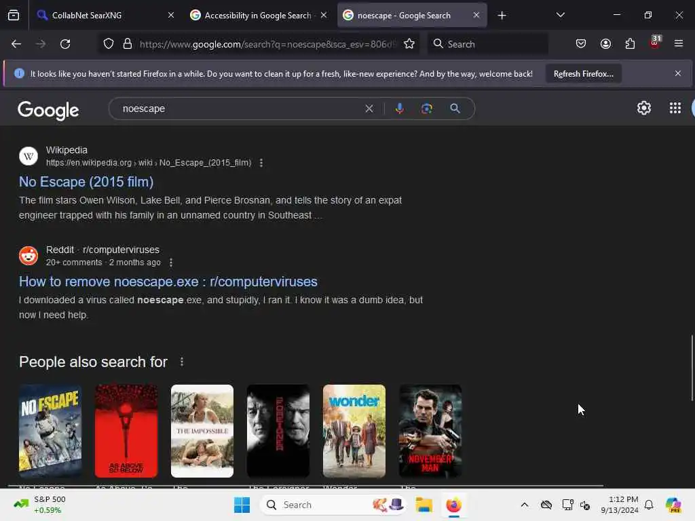View site security padlock info
The image size is (695, 521).
(128, 44)
